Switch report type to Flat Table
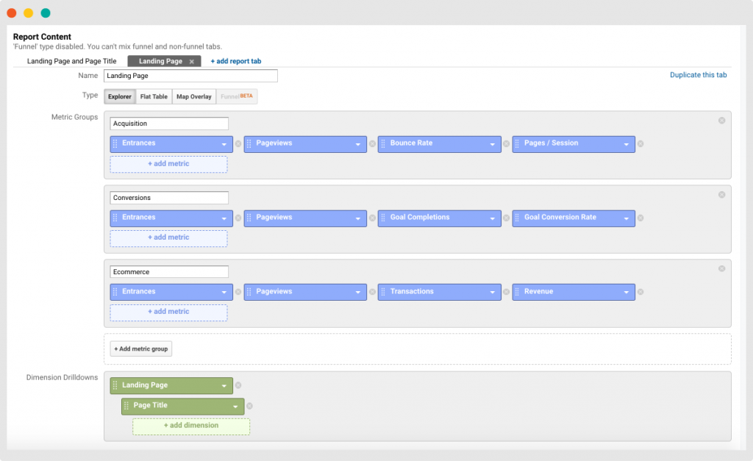The image size is (753, 461). [x=154, y=96]
